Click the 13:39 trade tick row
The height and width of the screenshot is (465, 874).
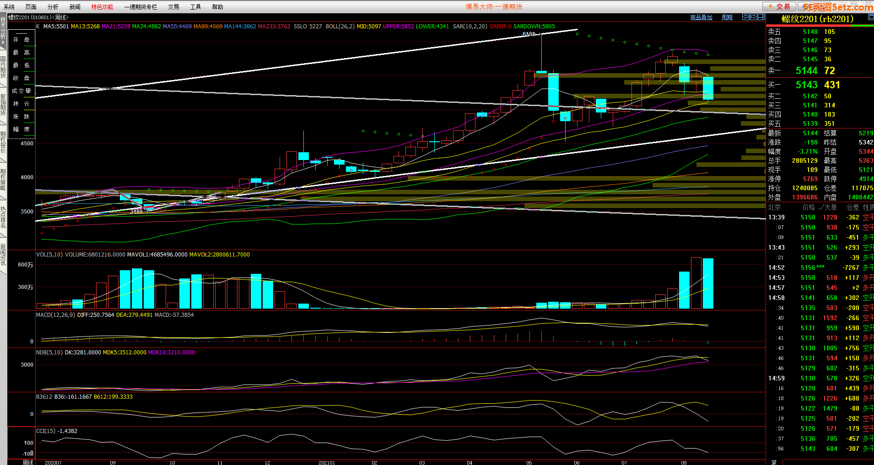(820, 218)
